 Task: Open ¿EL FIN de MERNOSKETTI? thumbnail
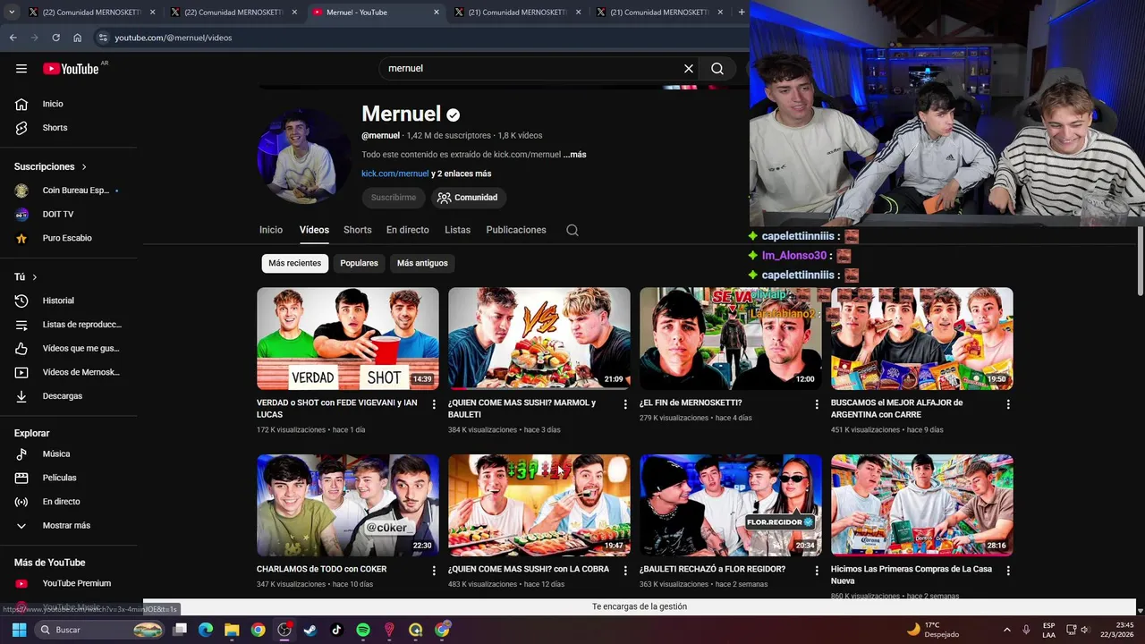pos(731,338)
